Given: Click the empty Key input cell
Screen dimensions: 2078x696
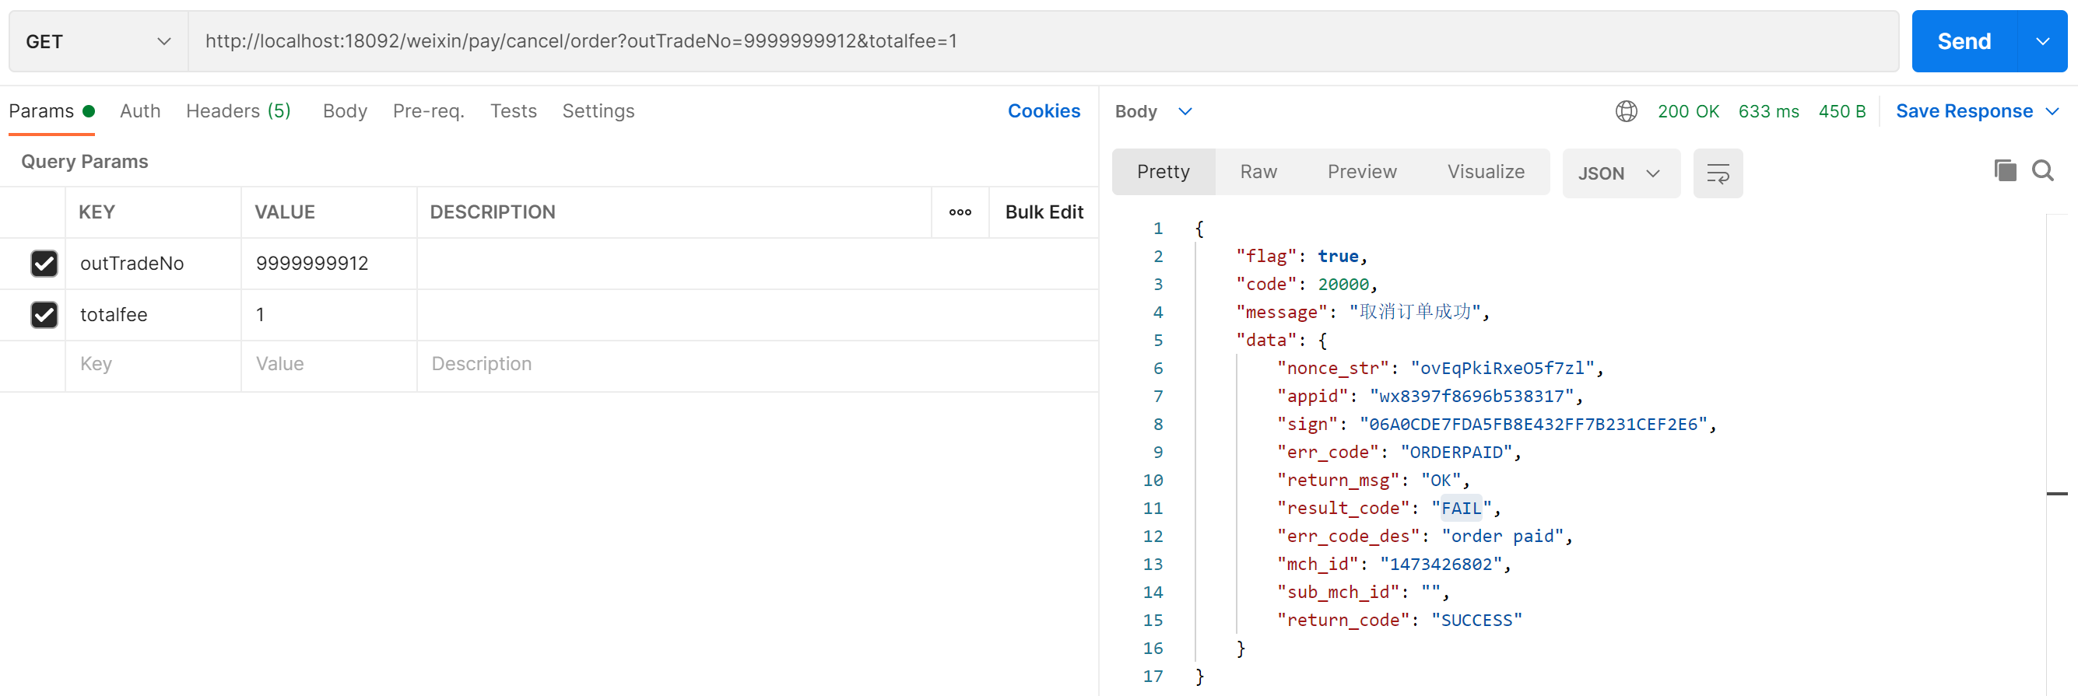Looking at the screenshot, I should pyautogui.click(x=153, y=365).
